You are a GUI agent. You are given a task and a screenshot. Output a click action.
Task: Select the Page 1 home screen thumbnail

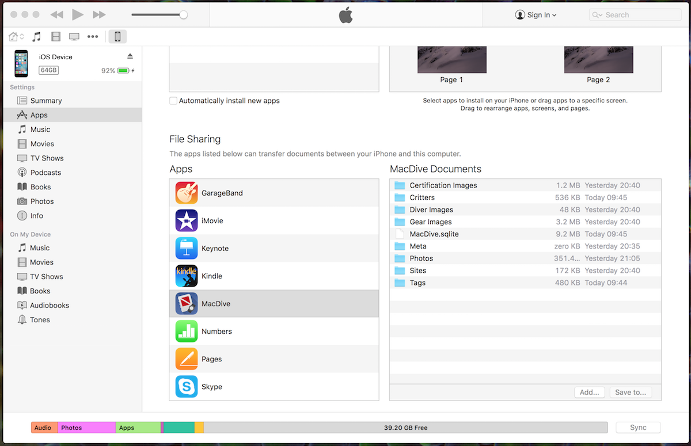(x=452, y=60)
